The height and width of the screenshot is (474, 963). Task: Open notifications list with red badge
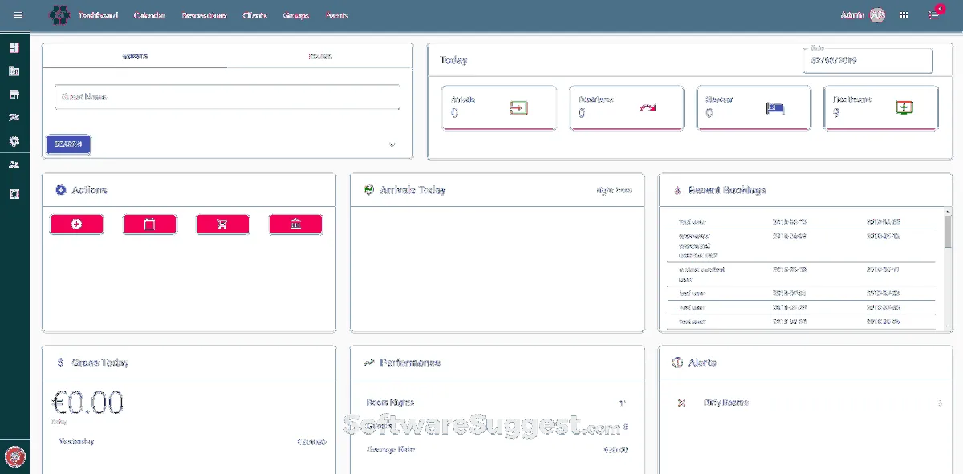[x=934, y=14]
